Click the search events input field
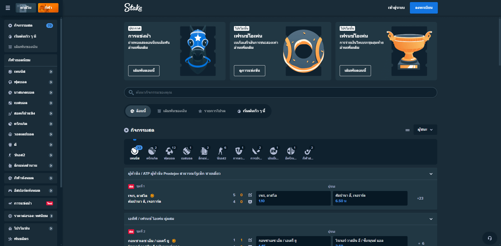 (x=280, y=93)
